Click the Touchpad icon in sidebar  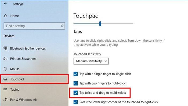click(5, 79)
